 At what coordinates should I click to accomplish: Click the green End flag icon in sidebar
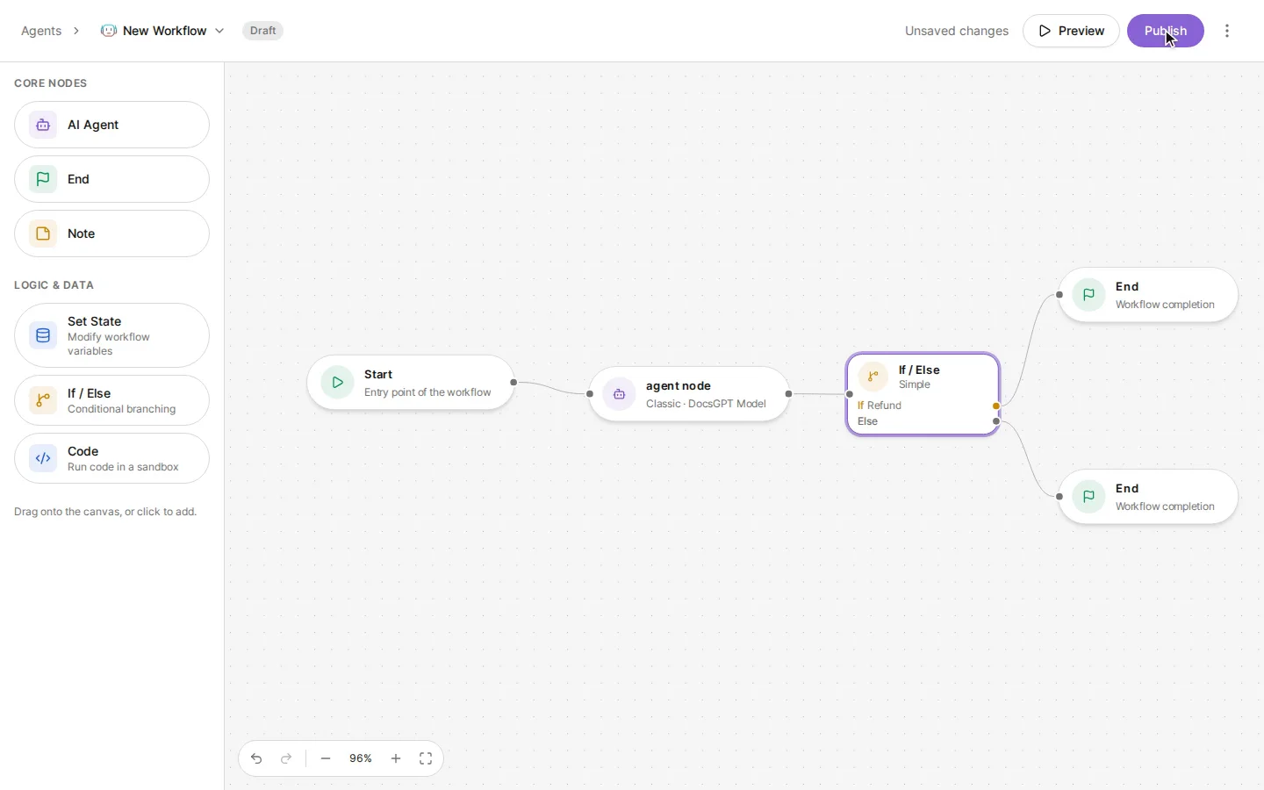43,179
